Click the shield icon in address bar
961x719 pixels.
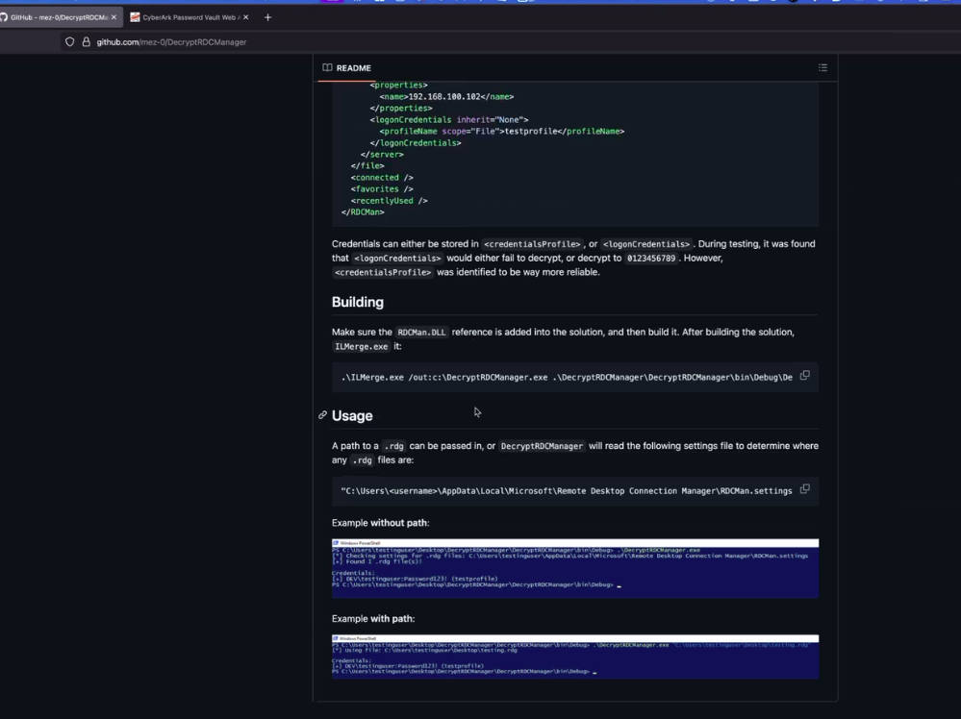click(x=70, y=41)
